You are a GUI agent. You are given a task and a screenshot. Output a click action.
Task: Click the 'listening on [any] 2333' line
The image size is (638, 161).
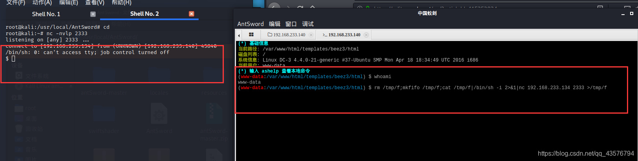pos(47,40)
